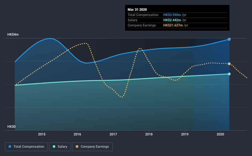
Task: Click the Salary tooltip row label
Action: 132,20
